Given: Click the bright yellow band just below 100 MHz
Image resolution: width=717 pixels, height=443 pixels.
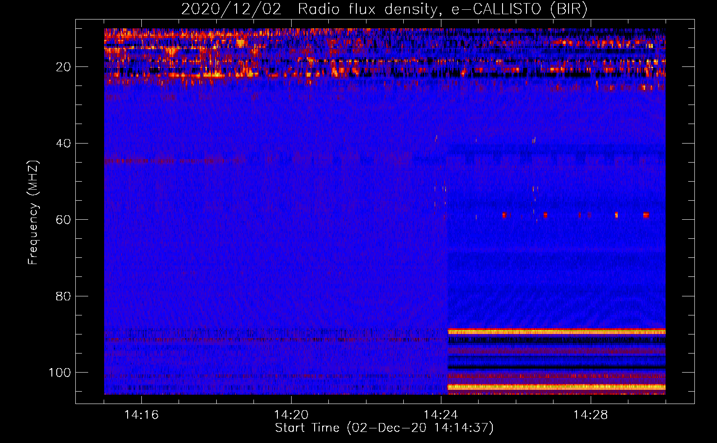Looking at the screenshot, I should 557,387.
